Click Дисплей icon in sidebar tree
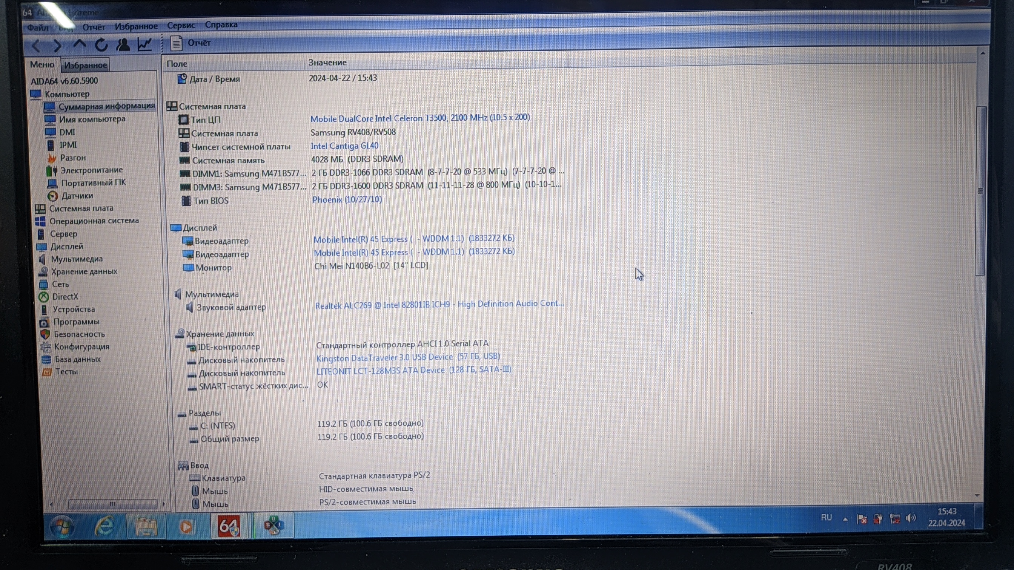1014x570 pixels. [x=42, y=247]
